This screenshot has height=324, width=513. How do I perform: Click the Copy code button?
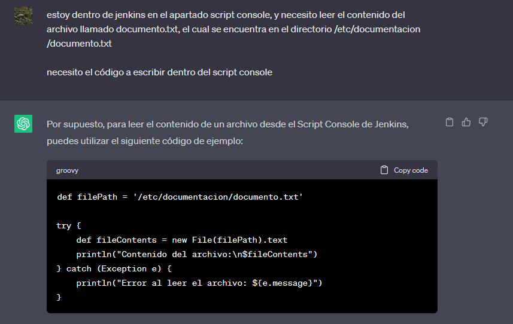pos(404,170)
